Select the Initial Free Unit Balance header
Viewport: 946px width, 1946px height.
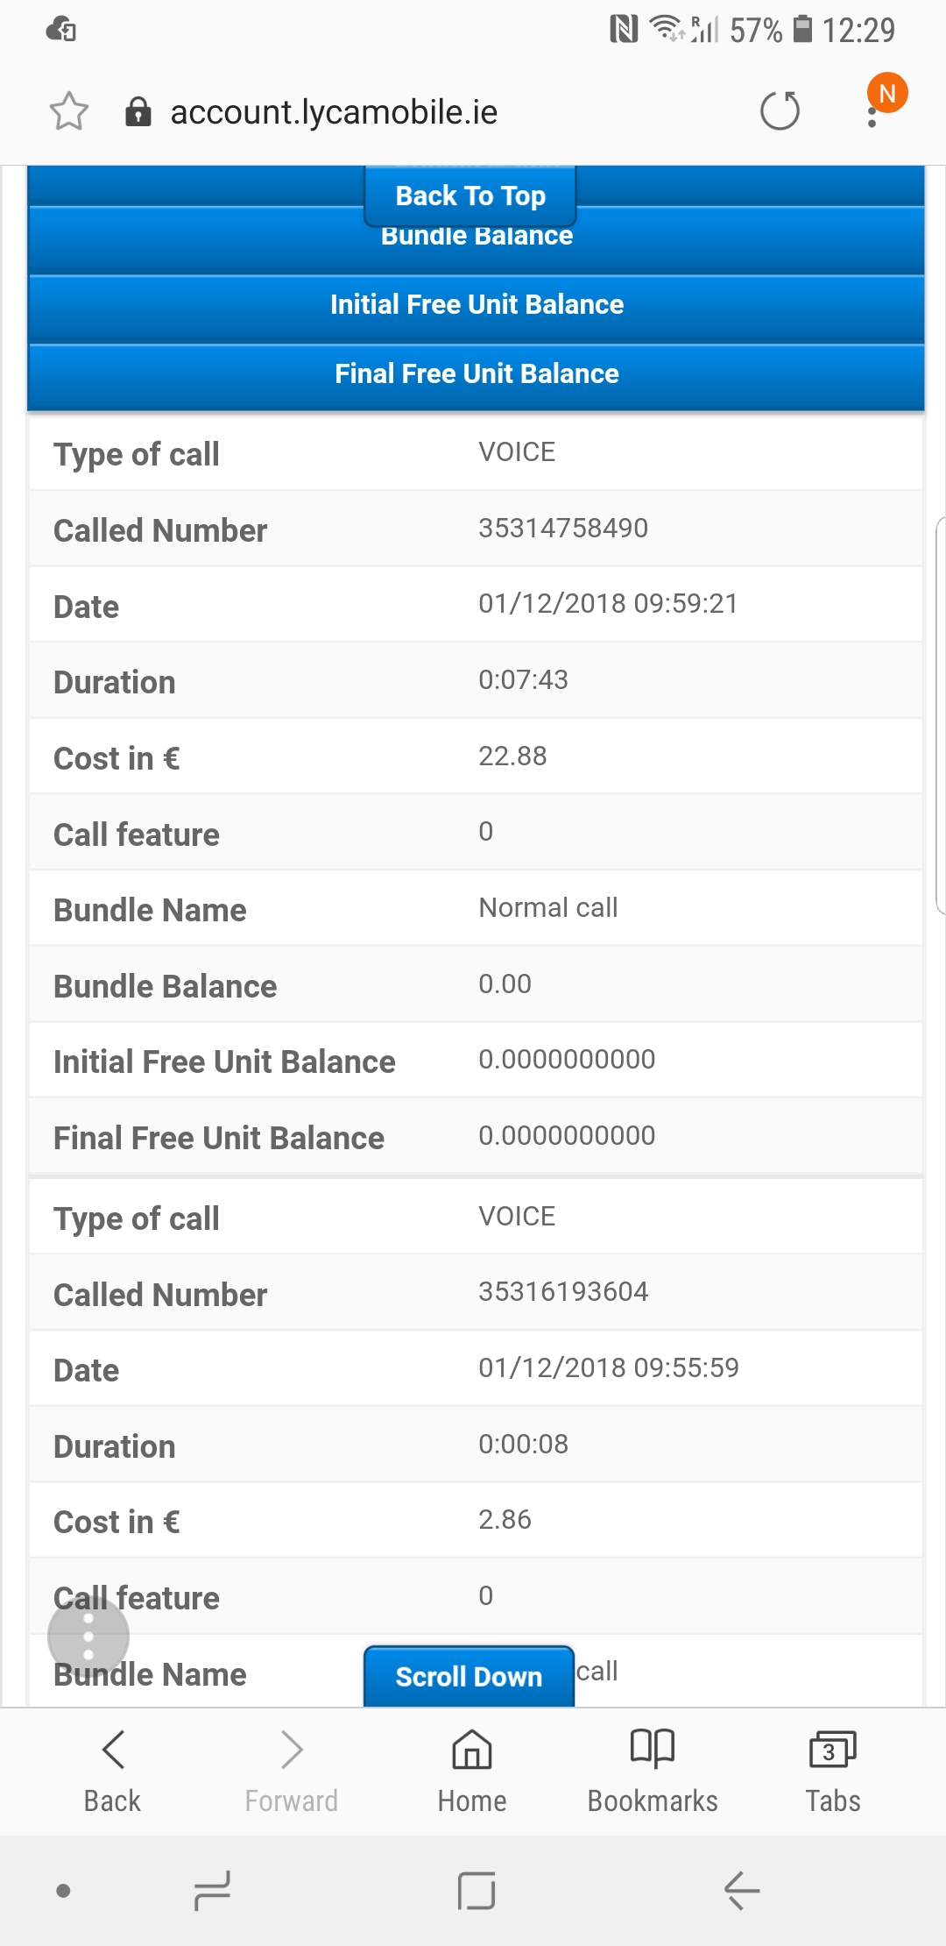(477, 305)
